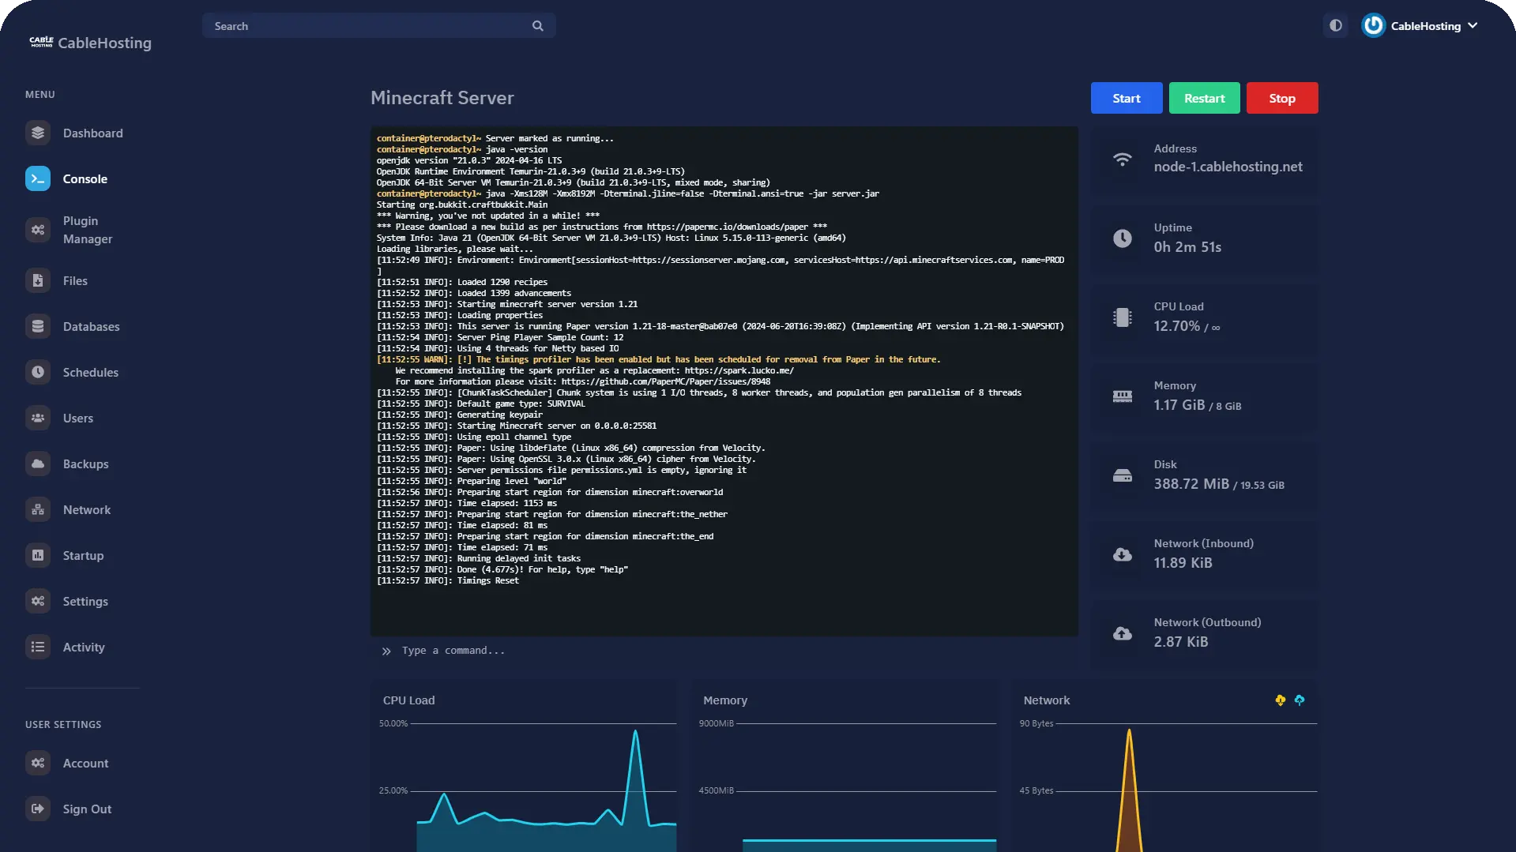Click the clock icon beside Uptime
Screen dimensions: 1516x852
pyautogui.click(x=1123, y=238)
